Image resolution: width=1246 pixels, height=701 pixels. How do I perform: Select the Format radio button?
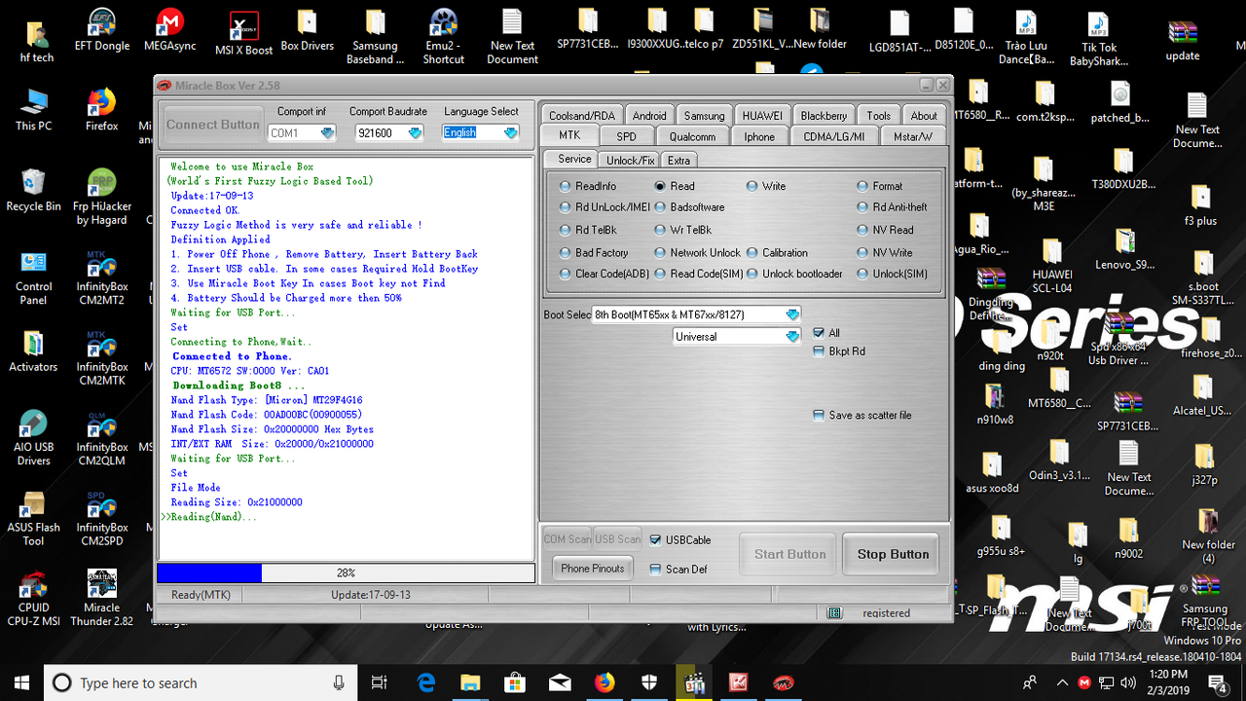[861, 185]
